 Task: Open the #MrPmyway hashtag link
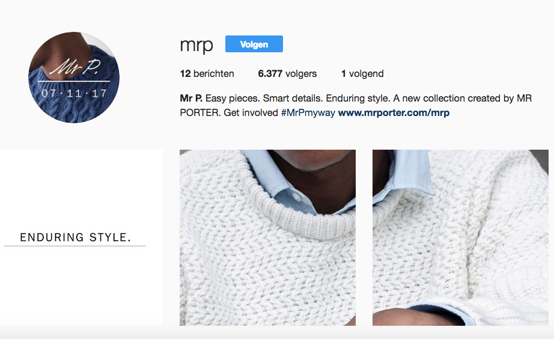(308, 113)
